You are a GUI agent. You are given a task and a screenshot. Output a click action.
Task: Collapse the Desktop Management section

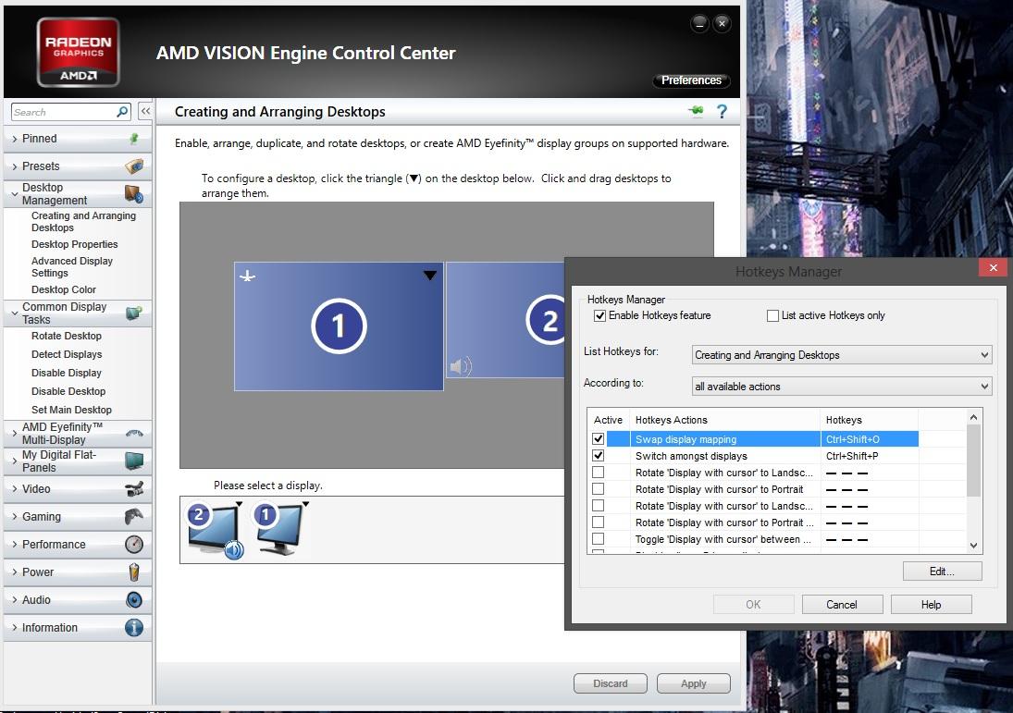tap(14, 194)
